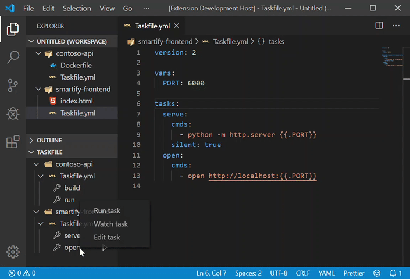Show errors and warnings in status bar
Image resolution: width=410 pixels, height=279 pixels.
pyautogui.click(x=22, y=273)
